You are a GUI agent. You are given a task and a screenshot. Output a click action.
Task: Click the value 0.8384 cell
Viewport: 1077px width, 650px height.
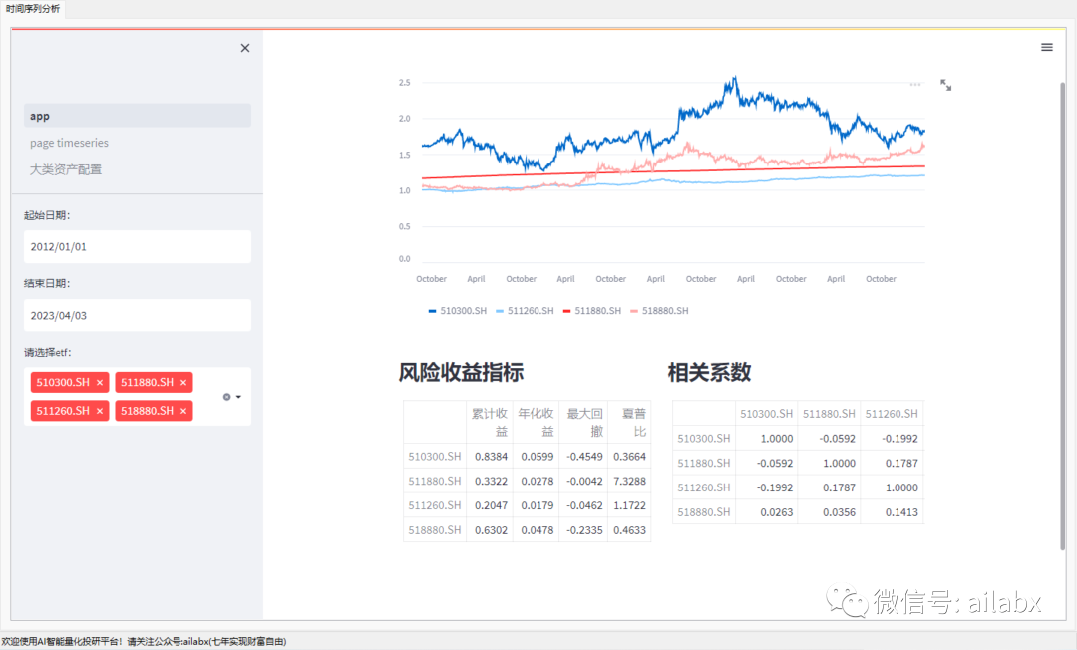tap(490, 456)
